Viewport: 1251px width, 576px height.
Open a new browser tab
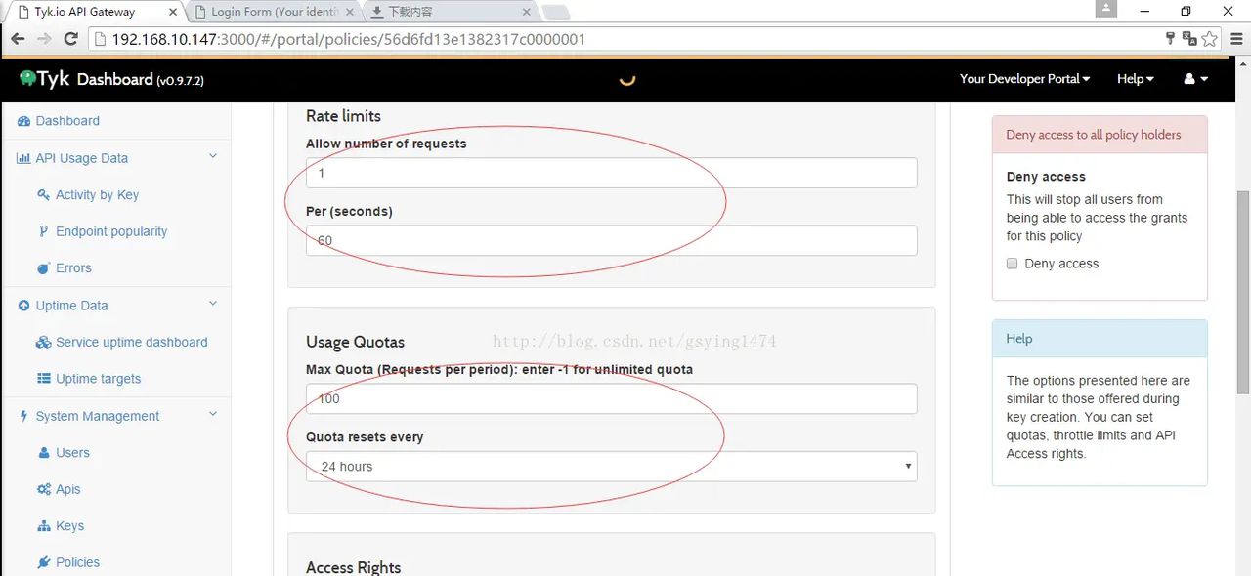pos(555,12)
